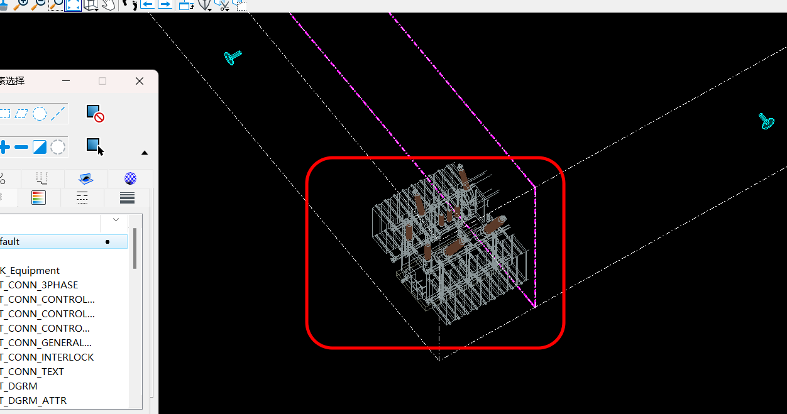Click the Copy View toolbar icon

click(186, 5)
